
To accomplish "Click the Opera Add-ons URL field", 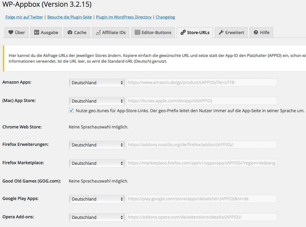I will point(202,217).
